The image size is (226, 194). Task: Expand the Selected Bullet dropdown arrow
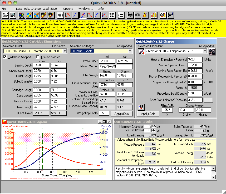point(65,51)
